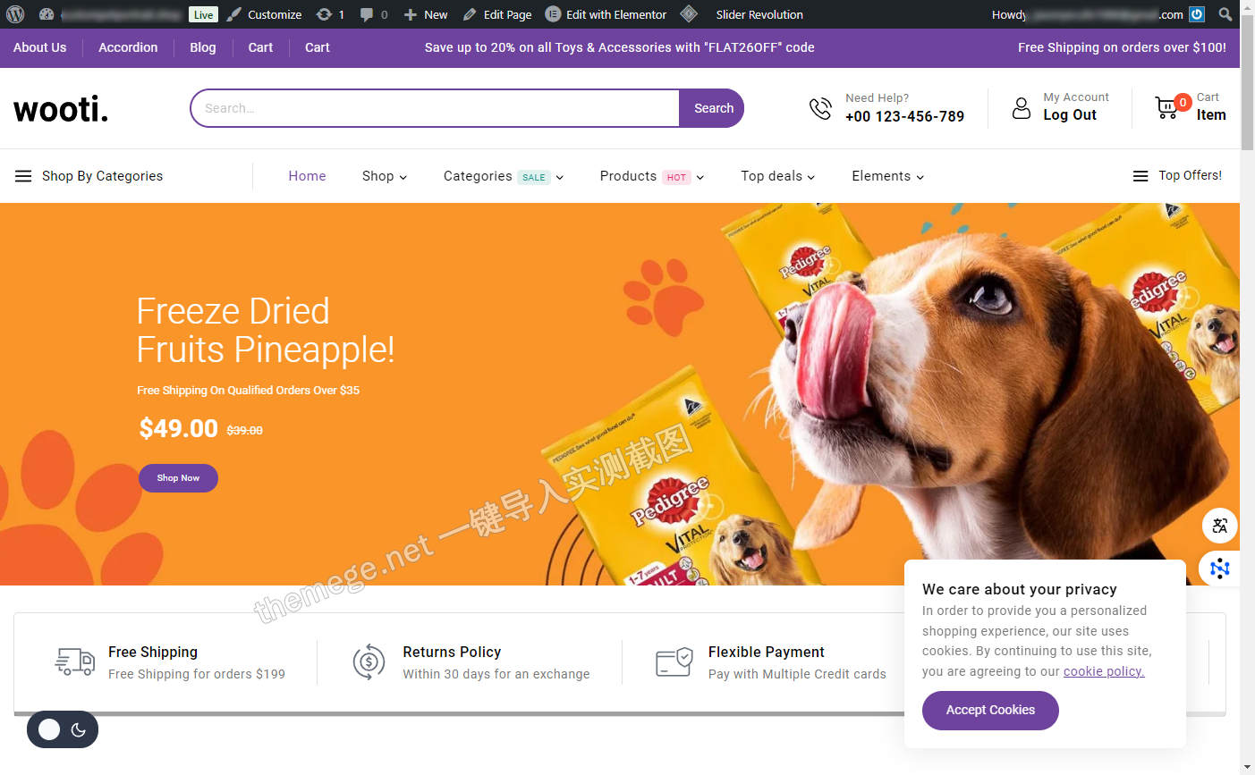
Task: Click the Top Offers menu icon
Action: pyautogui.click(x=1141, y=176)
